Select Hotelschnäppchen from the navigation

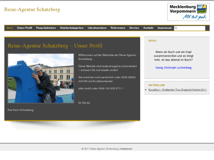pyautogui.click(x=72, y=28)
